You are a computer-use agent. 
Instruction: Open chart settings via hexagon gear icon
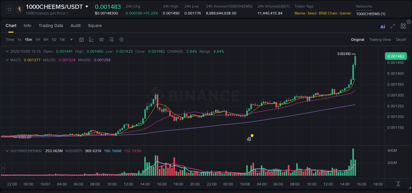[121, 40]
